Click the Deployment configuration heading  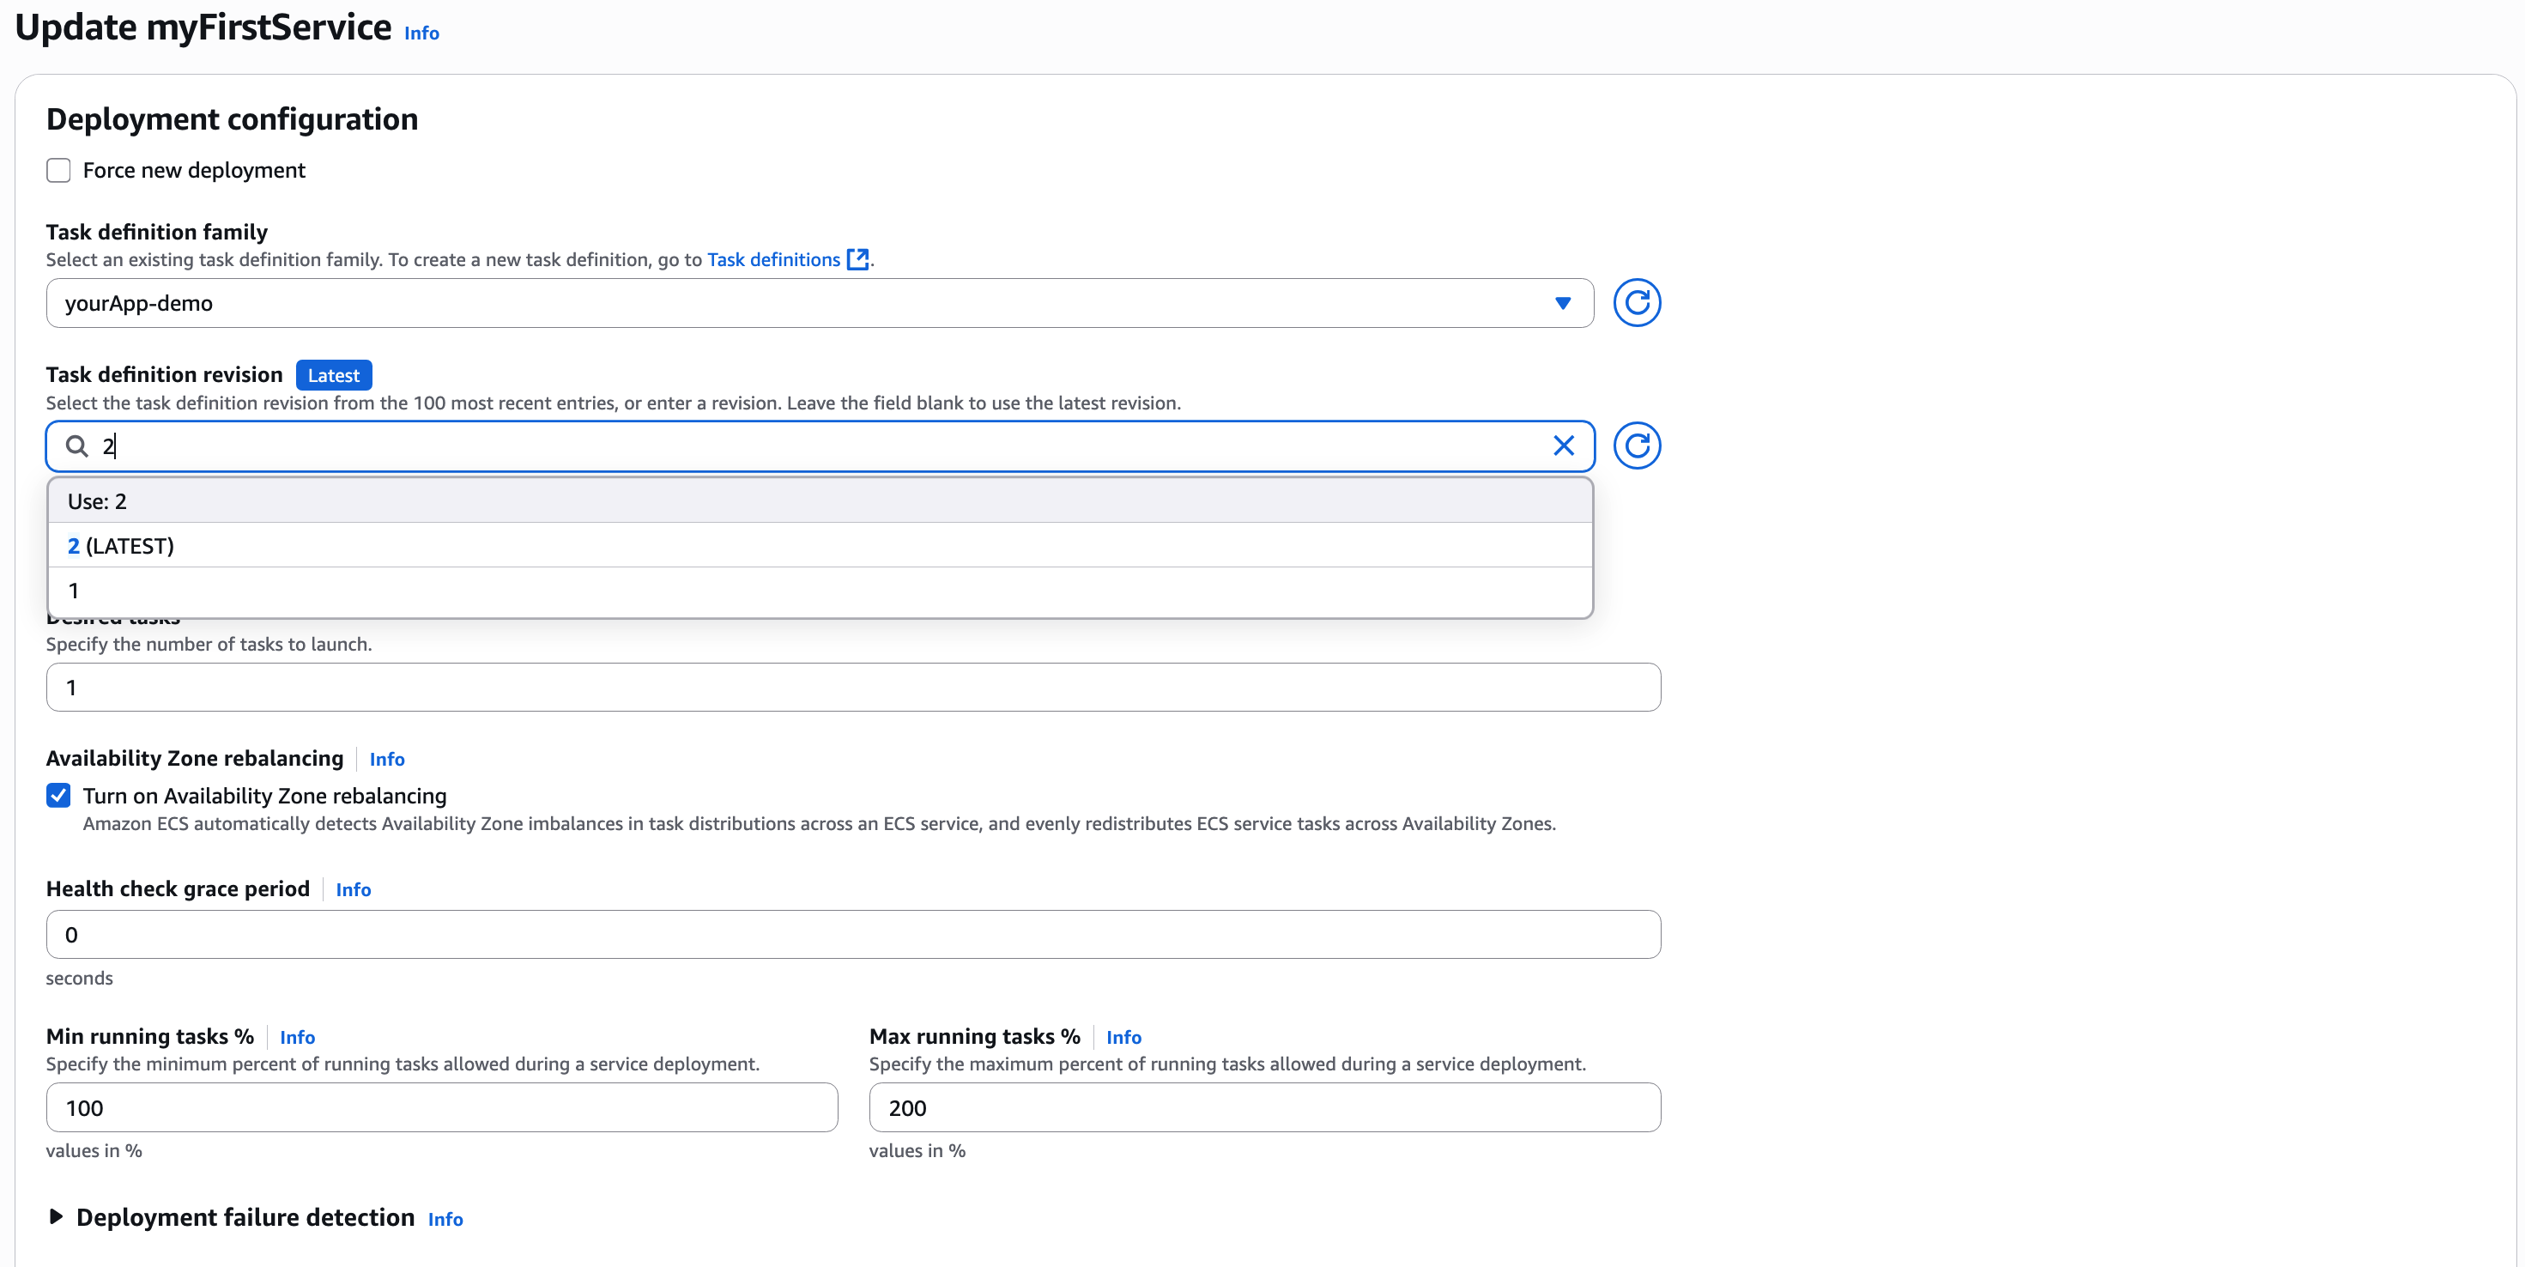[x=233, y=118]
